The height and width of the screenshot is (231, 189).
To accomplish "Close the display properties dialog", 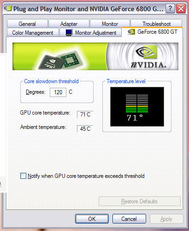I will click(181, 9).
